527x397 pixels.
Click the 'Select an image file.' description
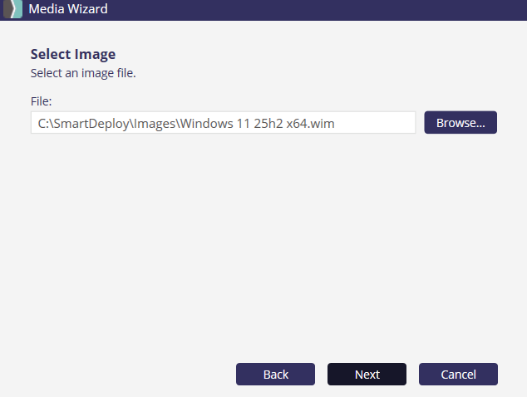[x=83, y=73]
